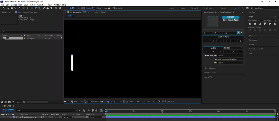This screenshot has height=121, width=279.
Task: Select the Zoom magnifier tool
Action: click(16, 8)
